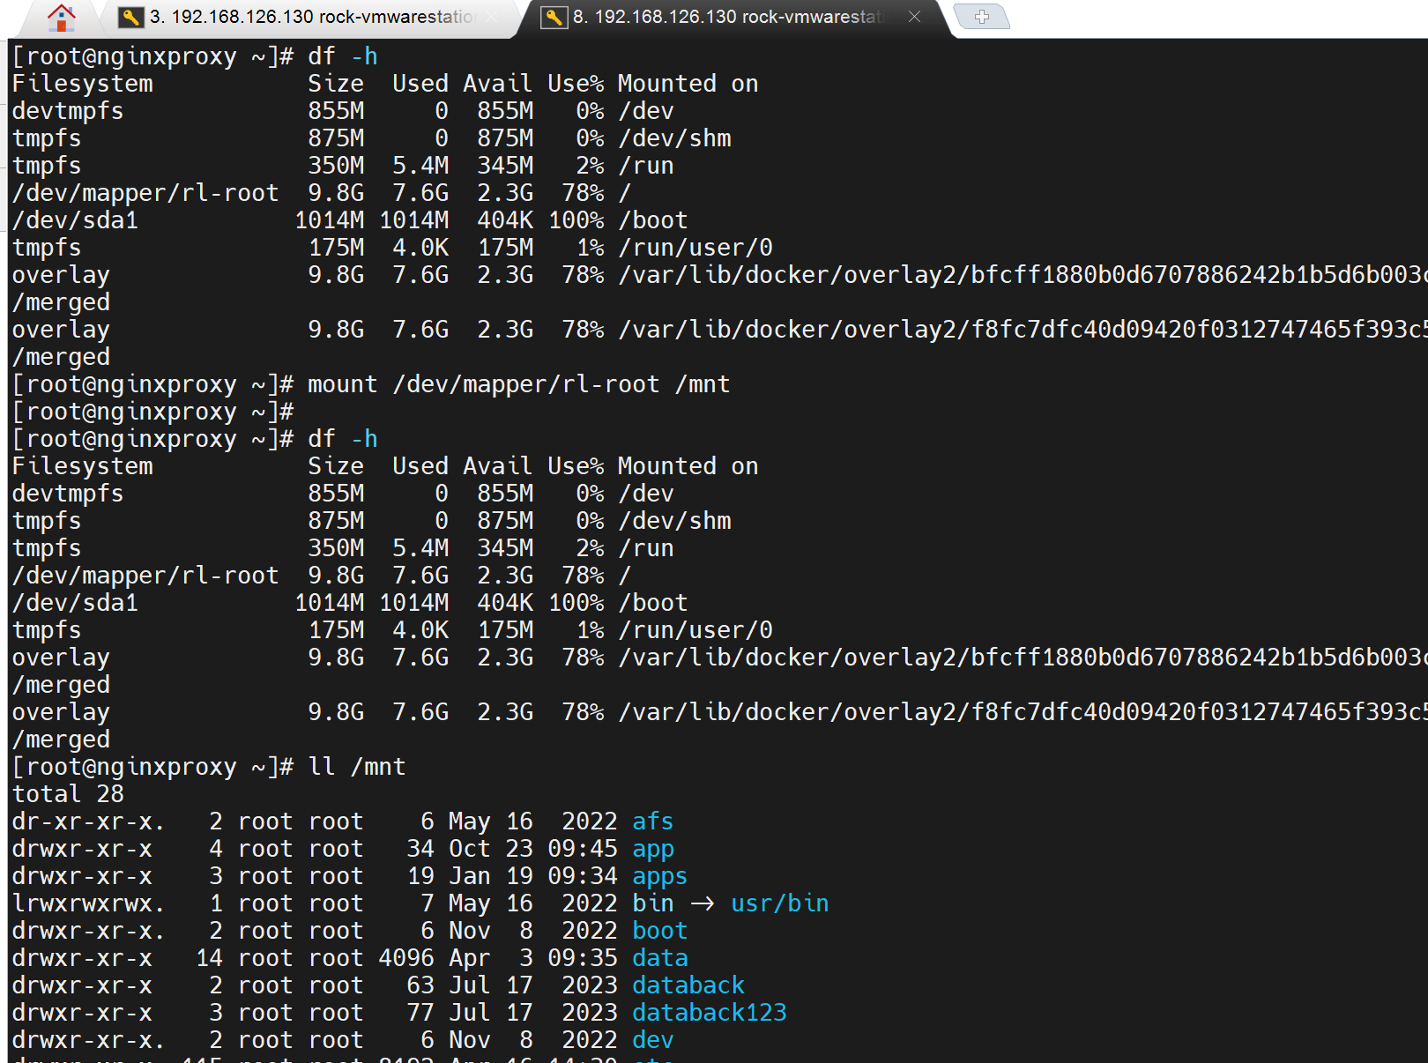Click the afs directory name in listing
This screenshot has width=1428, height=1063.
click(x=652, y=821)
